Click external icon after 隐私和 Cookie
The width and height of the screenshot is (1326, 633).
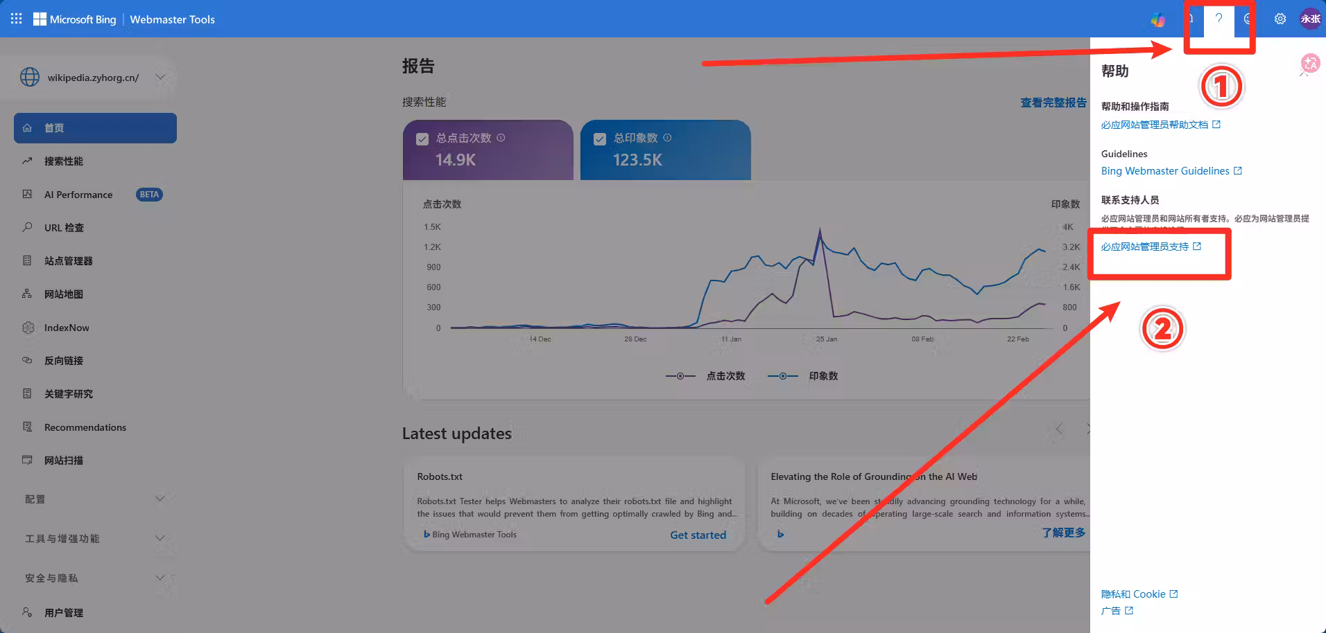(1174, 594)
